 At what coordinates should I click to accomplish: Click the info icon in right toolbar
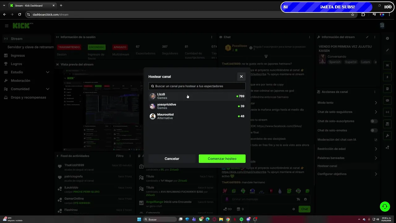tap(387, 38)
